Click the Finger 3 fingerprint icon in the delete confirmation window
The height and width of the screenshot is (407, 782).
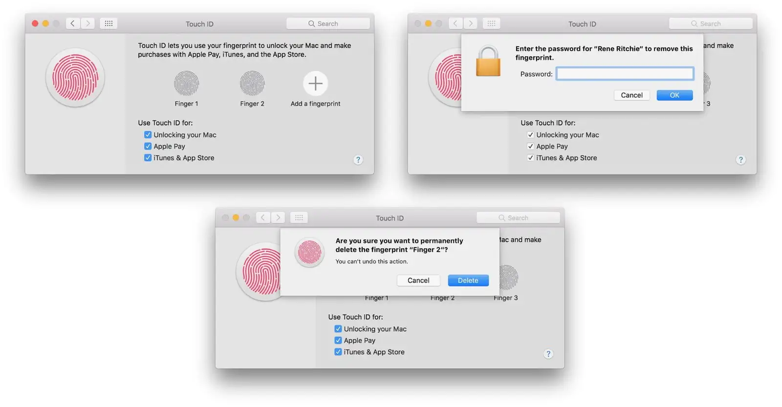point(508,278)
